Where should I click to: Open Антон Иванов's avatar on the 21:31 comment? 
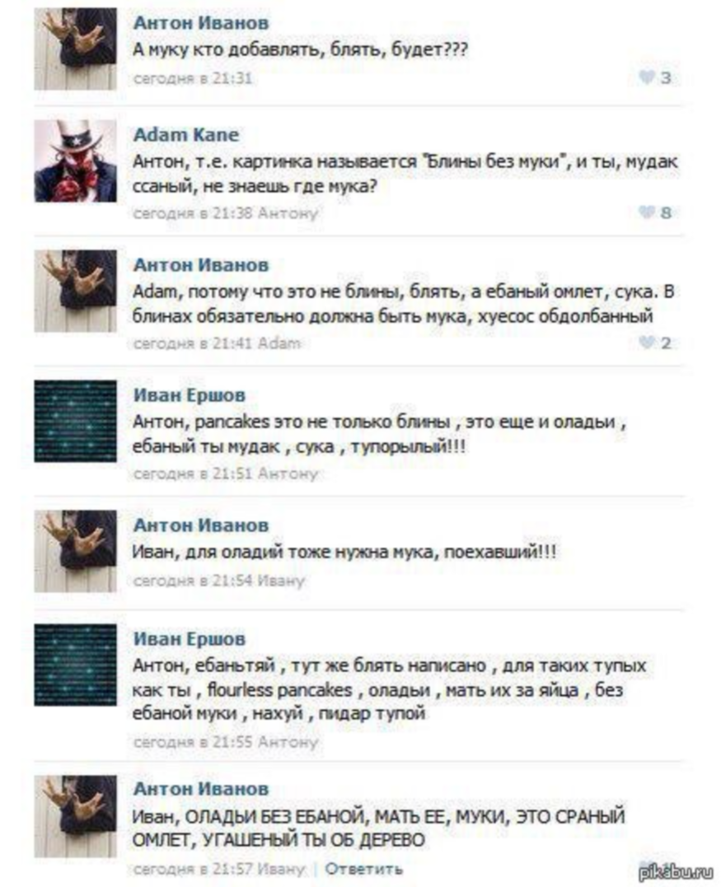(75, 49)
